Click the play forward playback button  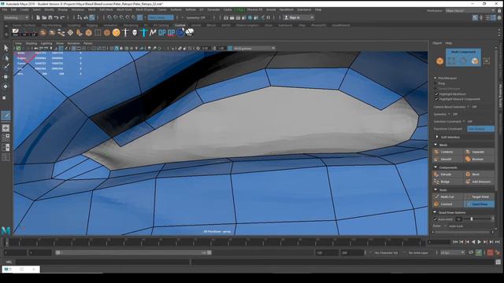click(x=480, y=242)
